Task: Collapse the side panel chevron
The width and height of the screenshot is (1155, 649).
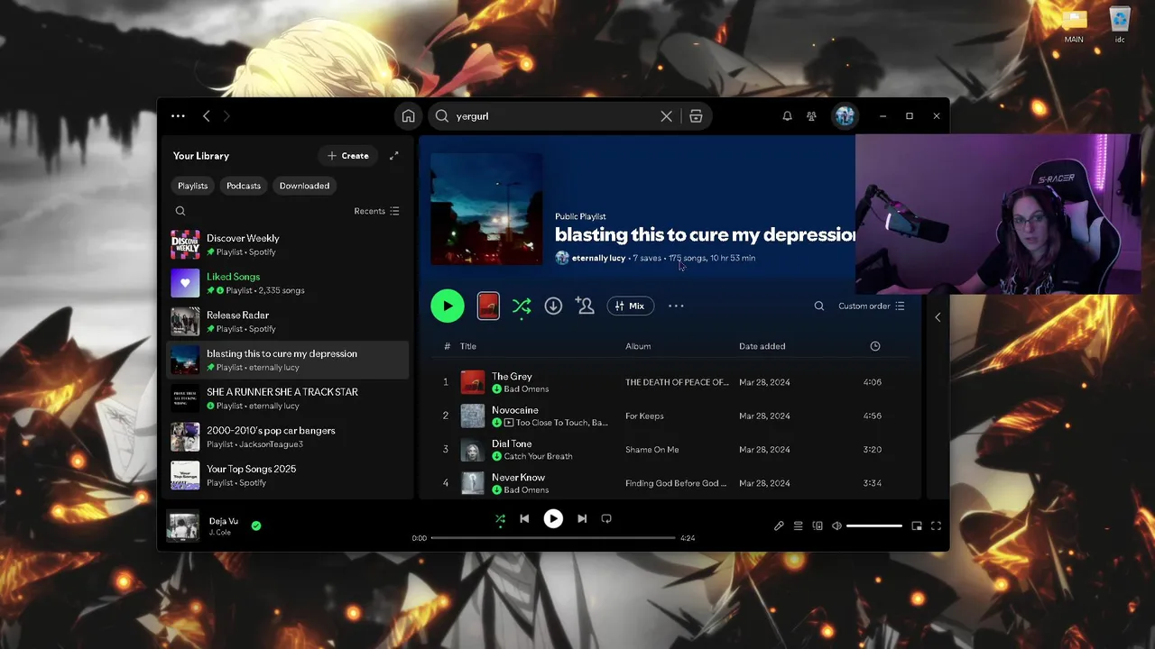Action: [937, 317]
